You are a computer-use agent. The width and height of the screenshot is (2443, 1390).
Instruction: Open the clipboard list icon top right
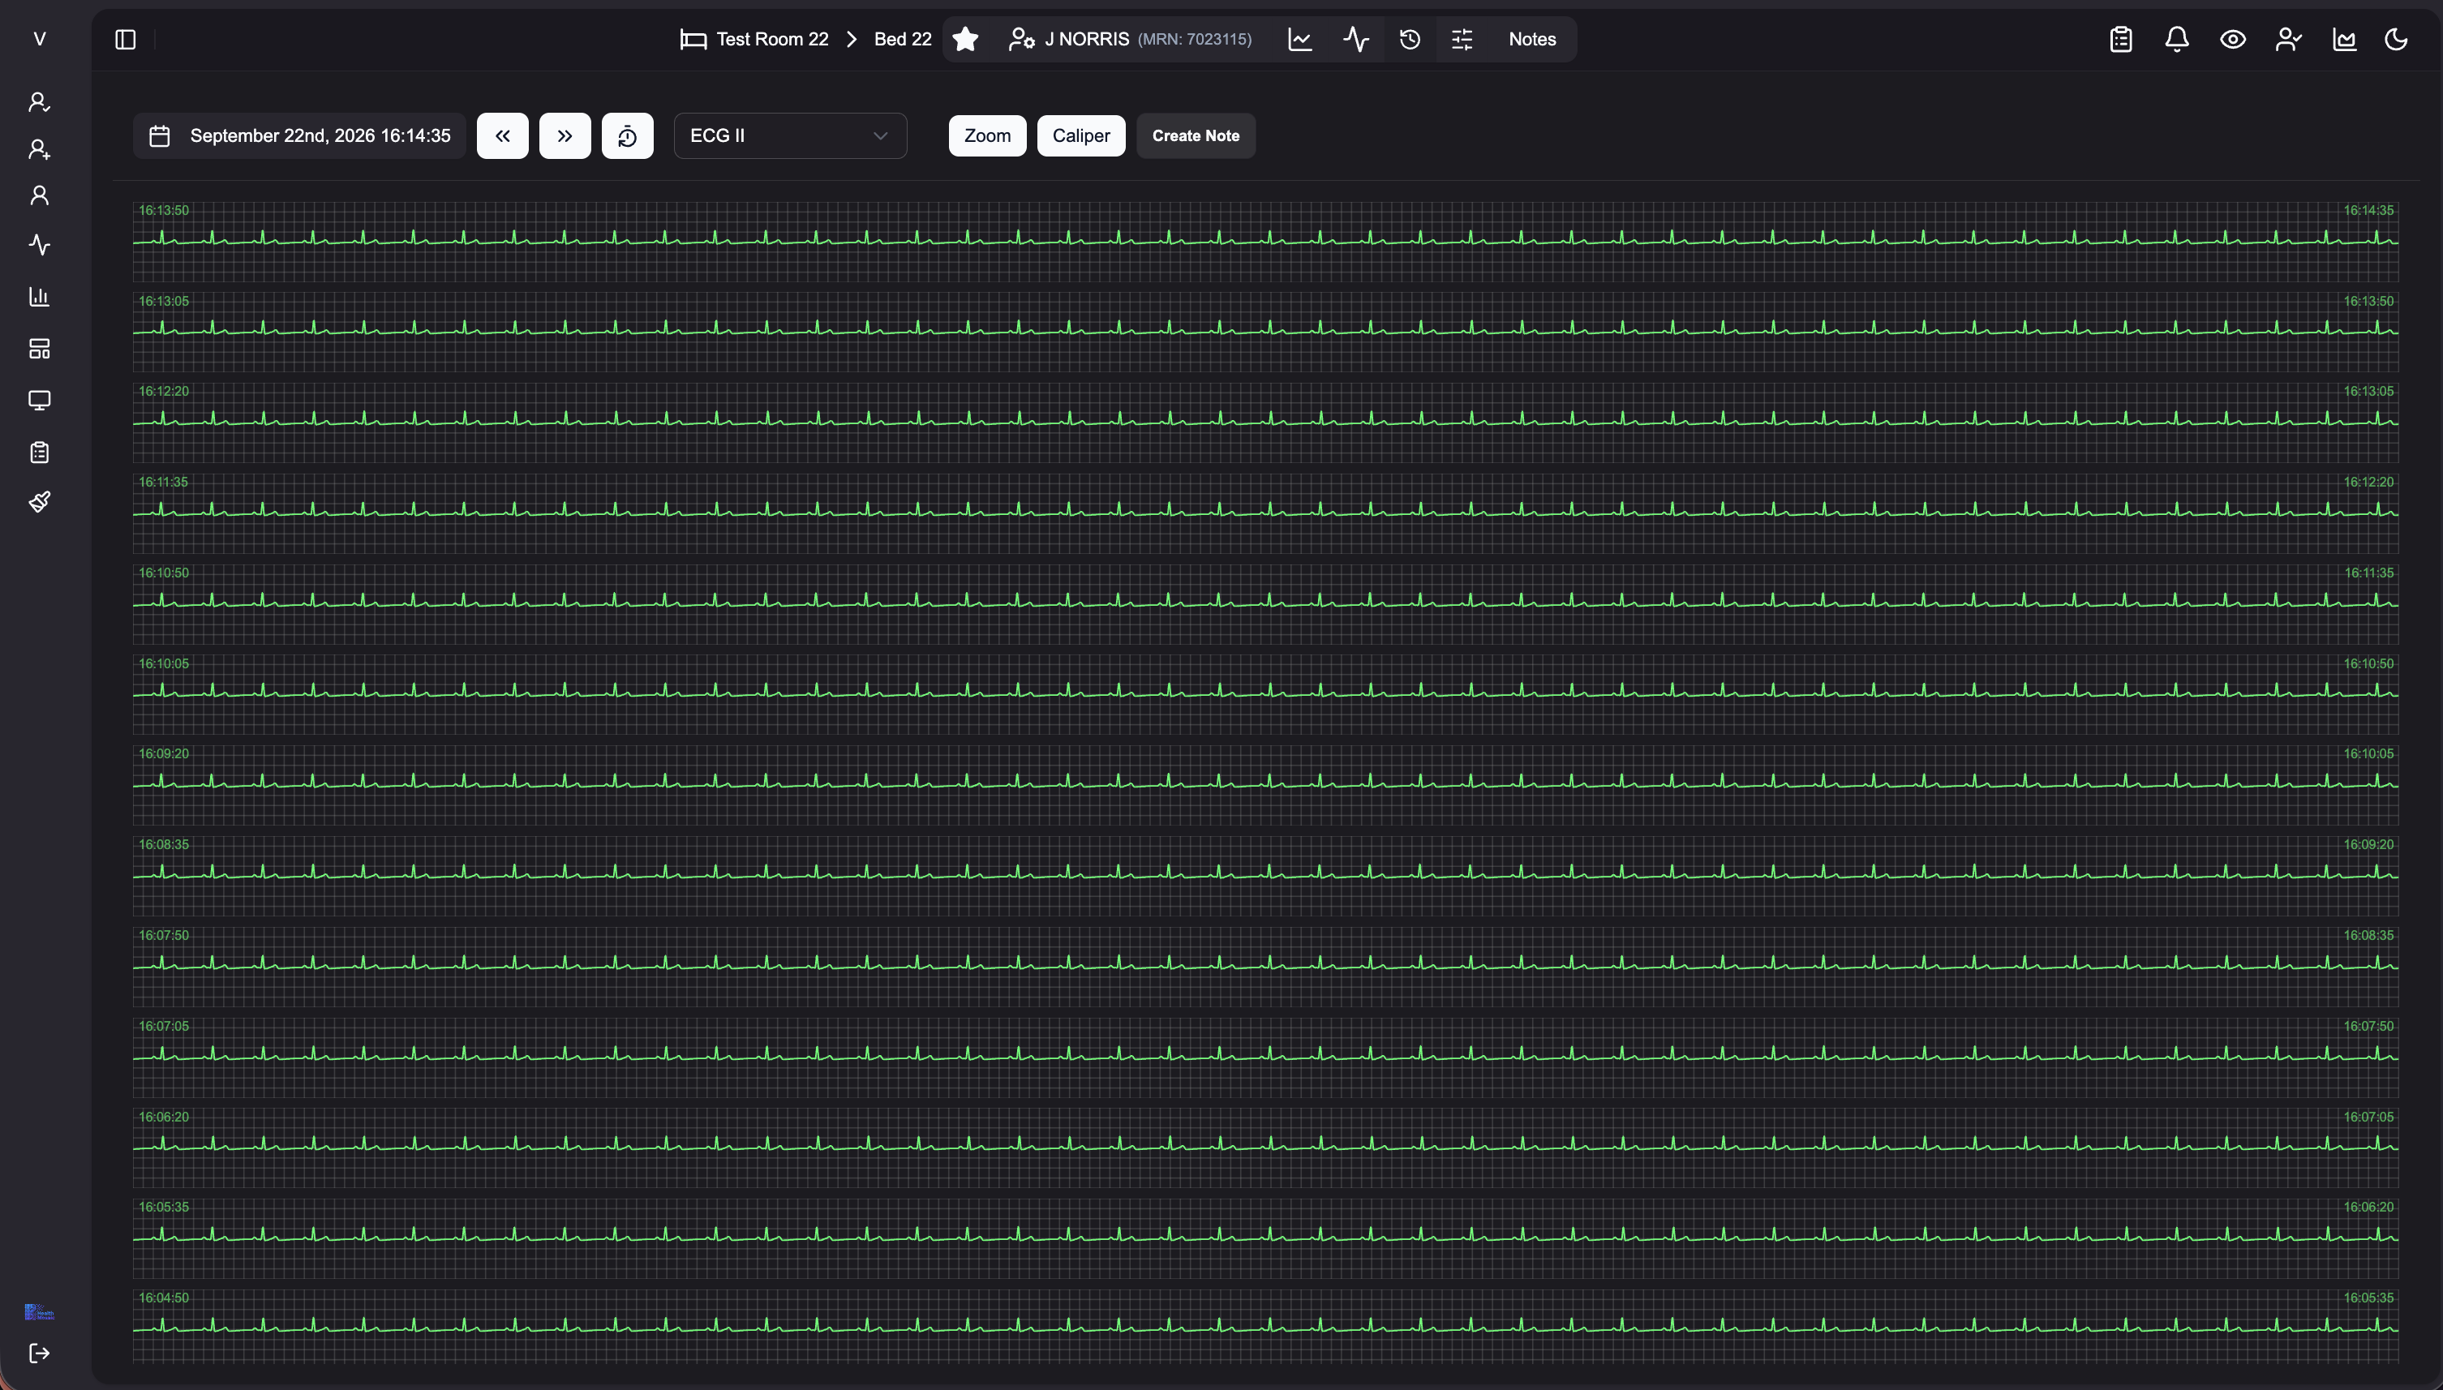(x=2120, y=39)
